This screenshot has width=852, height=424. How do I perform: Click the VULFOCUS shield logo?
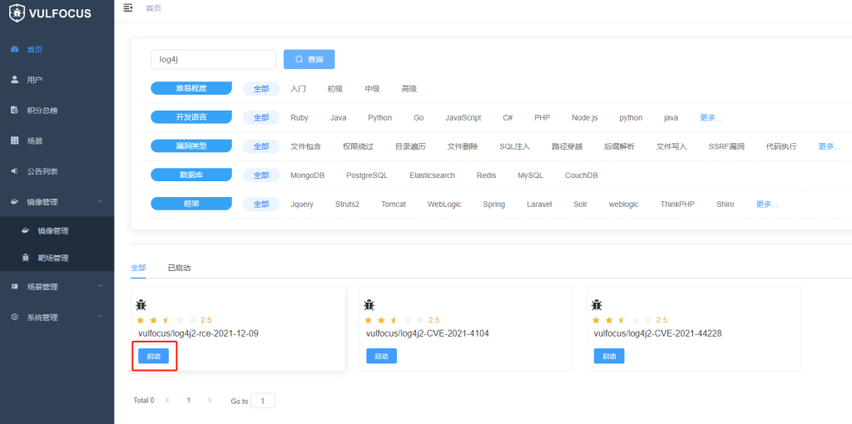point(17,12)
